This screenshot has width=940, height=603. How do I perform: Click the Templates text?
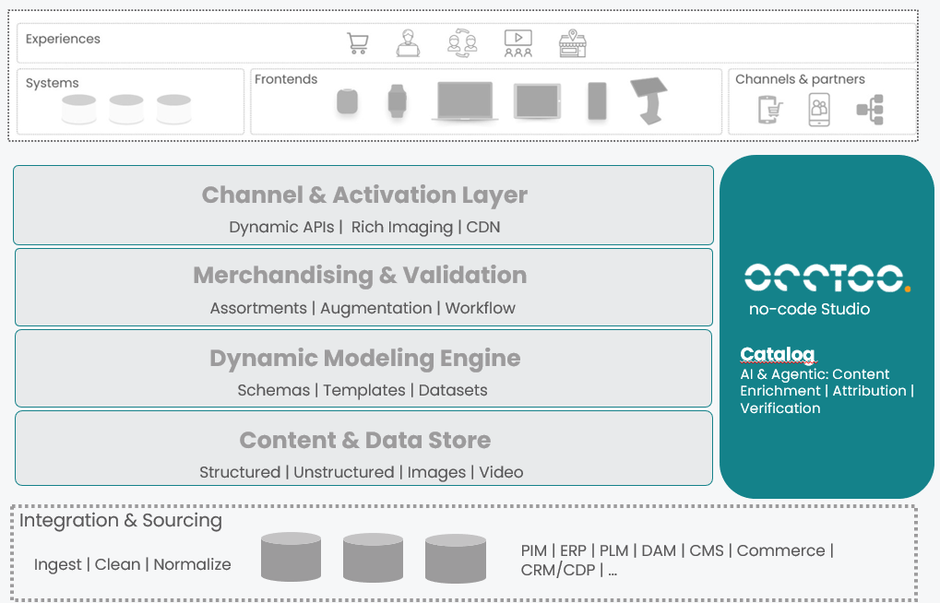click(364, 390)
